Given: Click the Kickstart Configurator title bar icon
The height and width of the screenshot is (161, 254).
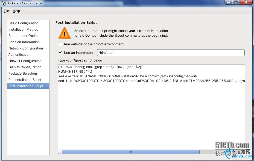Looking at the screenshot, I should pyautogui.click(x=4, y=3).
